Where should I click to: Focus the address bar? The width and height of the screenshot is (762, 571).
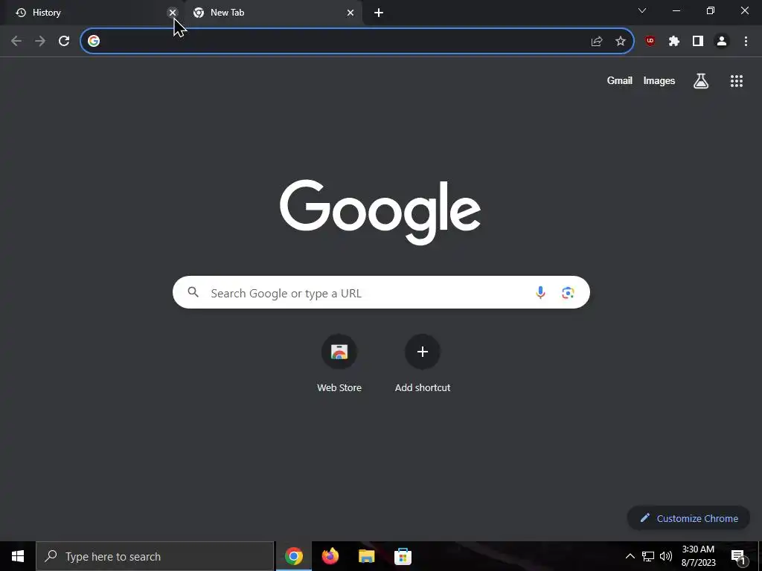[357, 41]
